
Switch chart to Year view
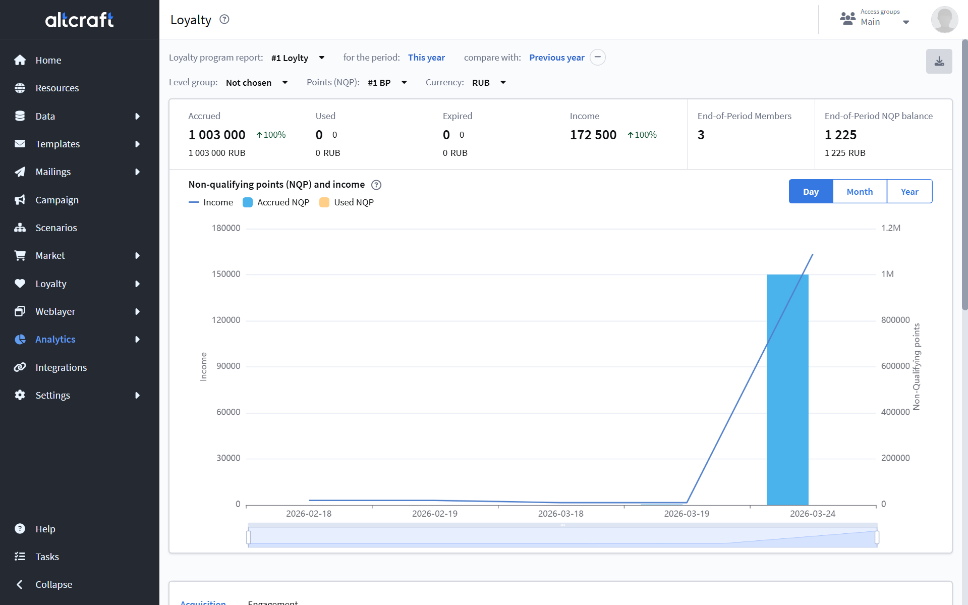coord(909,192)
